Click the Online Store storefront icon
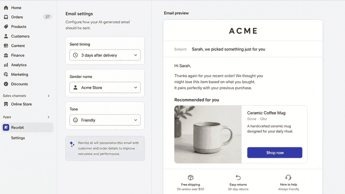345x194 pixels. point(6,104)
